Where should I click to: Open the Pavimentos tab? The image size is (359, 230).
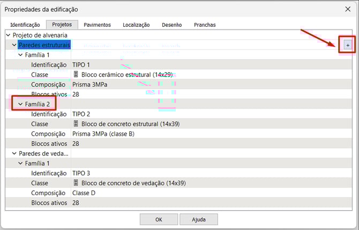point(98,25)
